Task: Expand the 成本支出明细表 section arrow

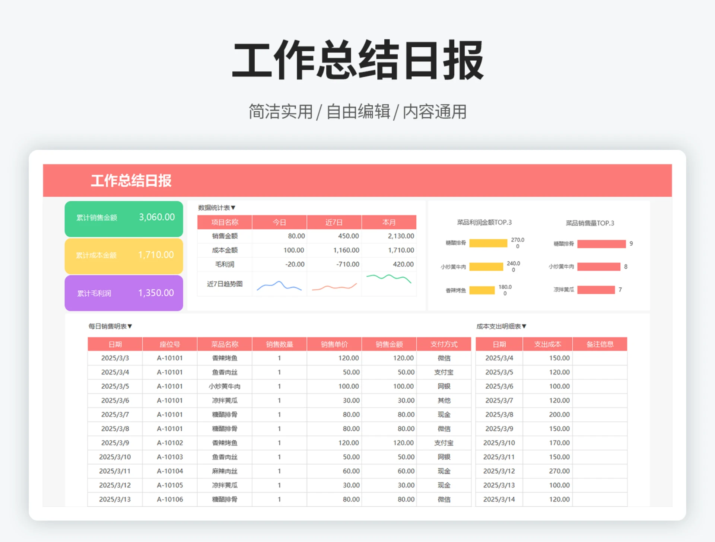Action: (x=524, y=326)
